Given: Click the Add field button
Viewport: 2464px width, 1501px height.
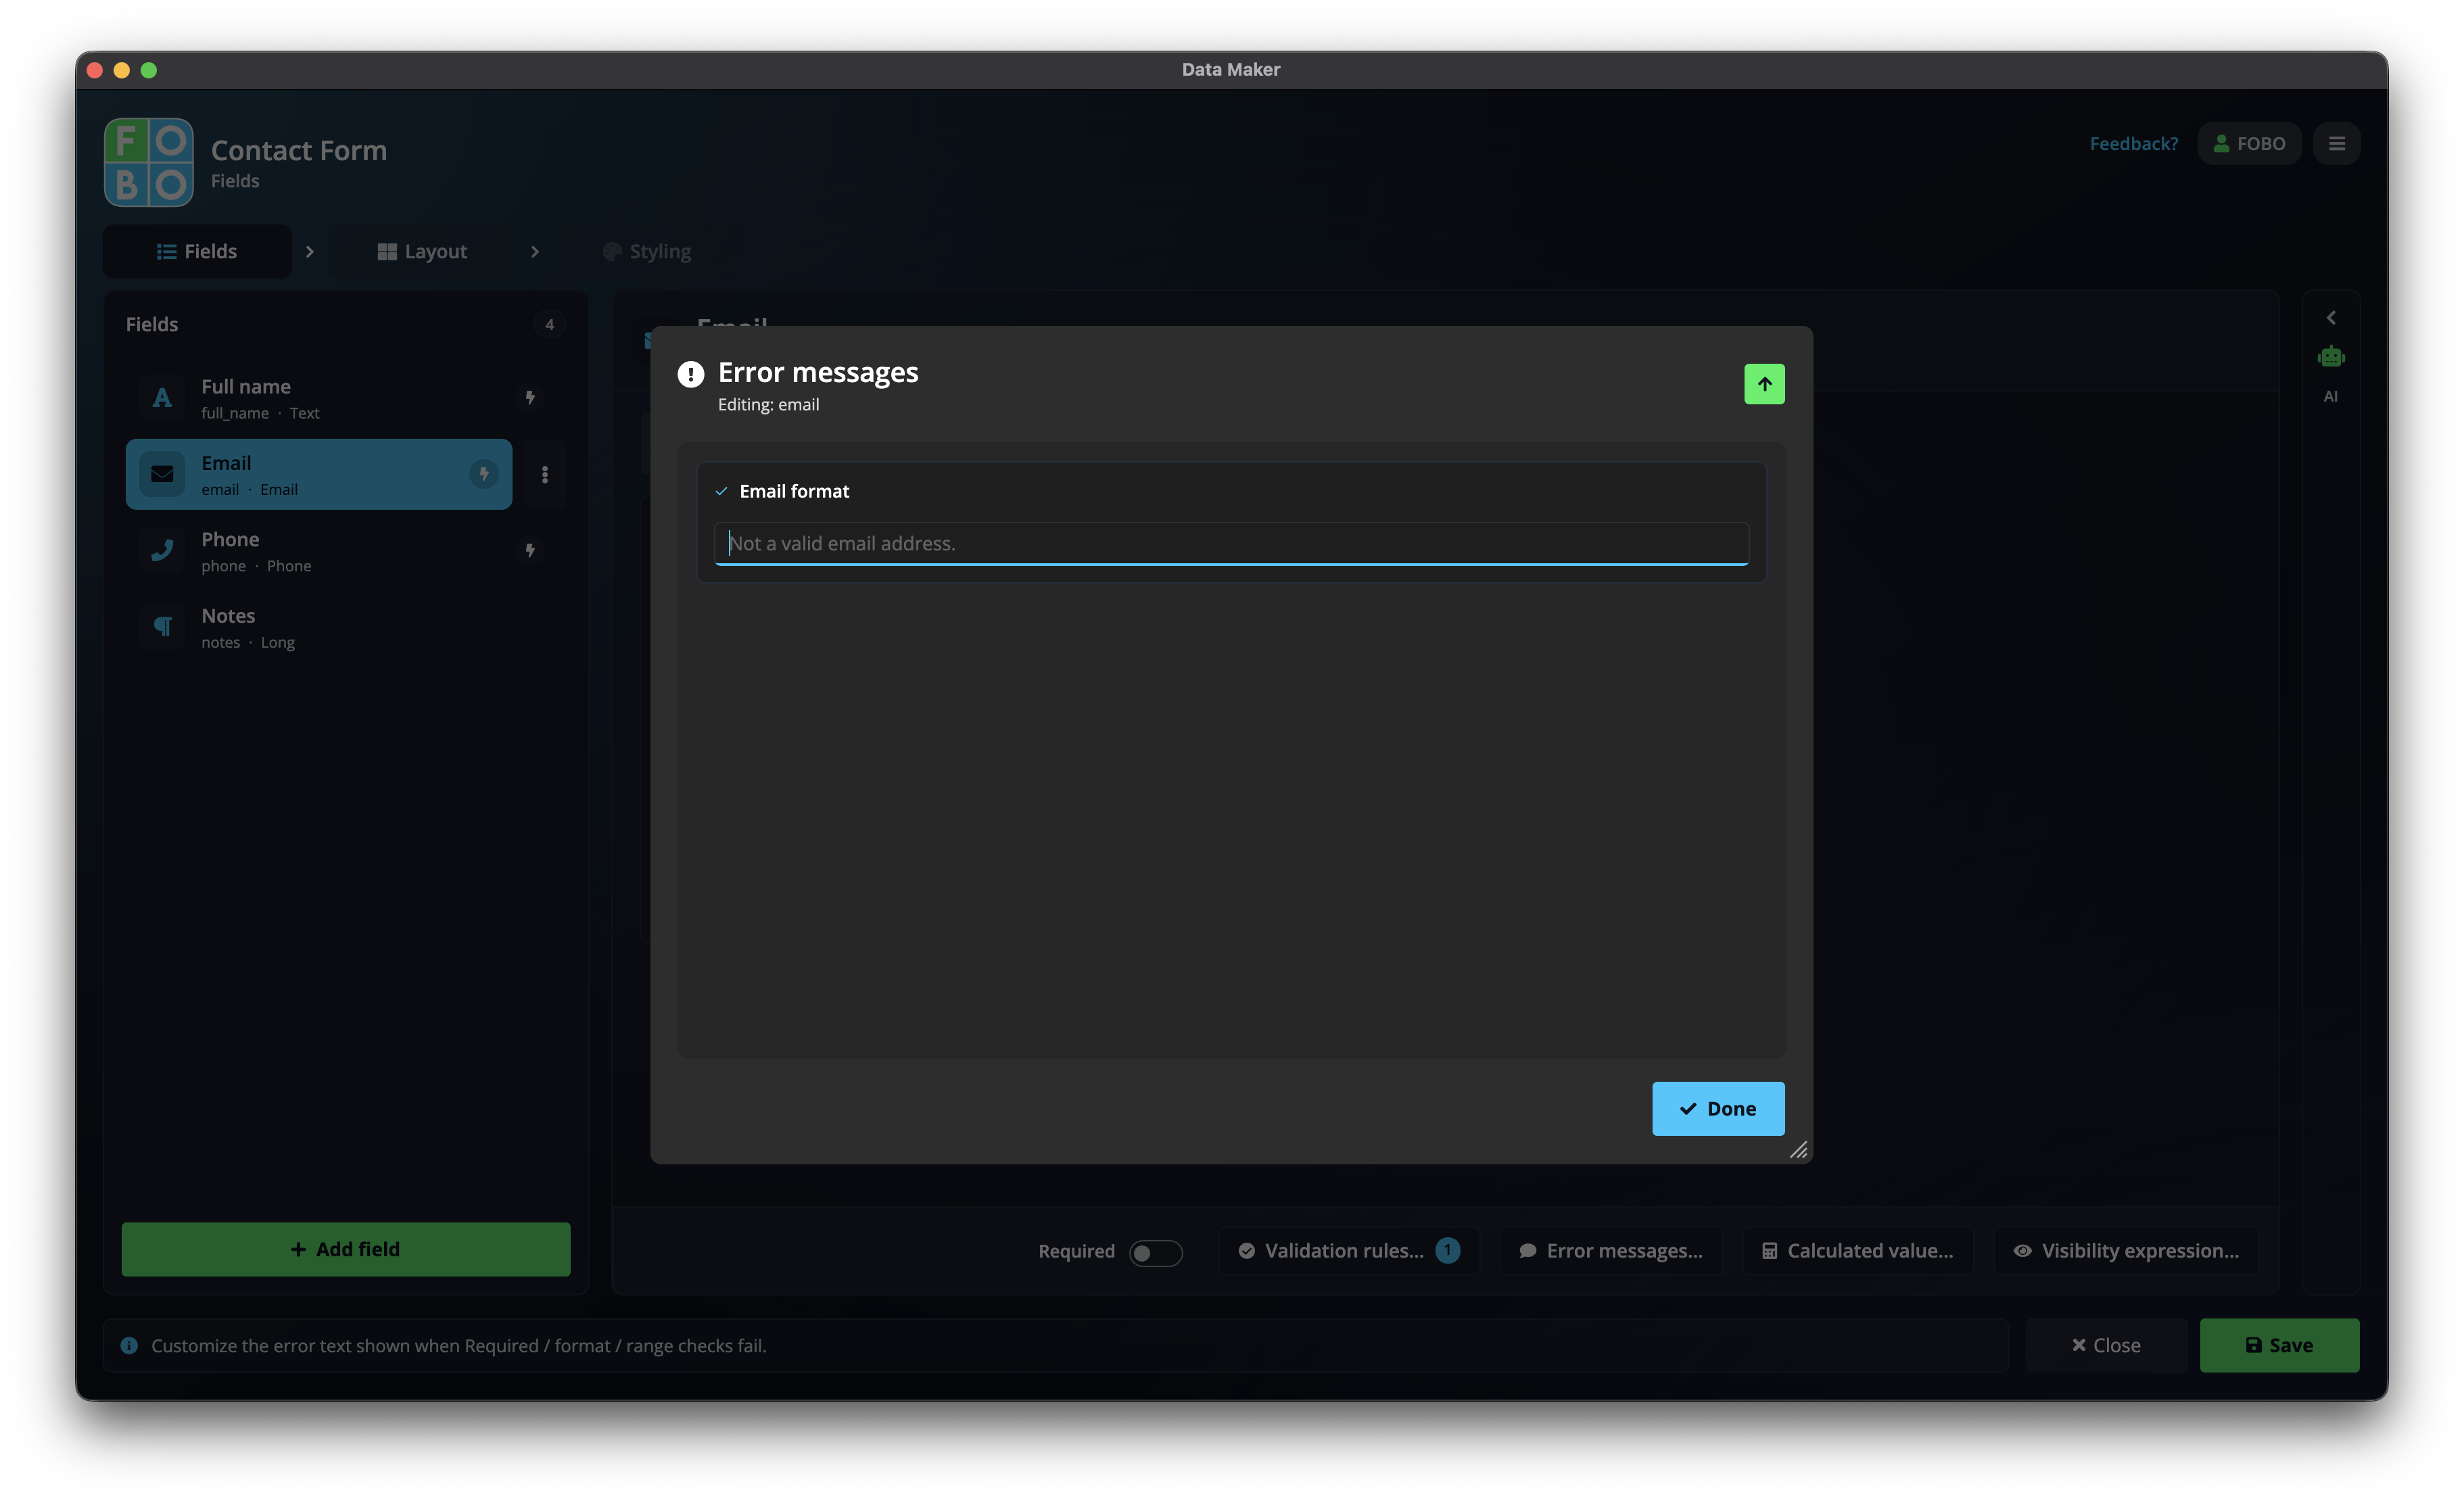Looking at the screenshot, I should coord(346,1249).
